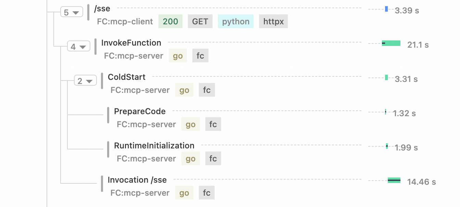Click the go tag under PrepareCode

point(191,124)
